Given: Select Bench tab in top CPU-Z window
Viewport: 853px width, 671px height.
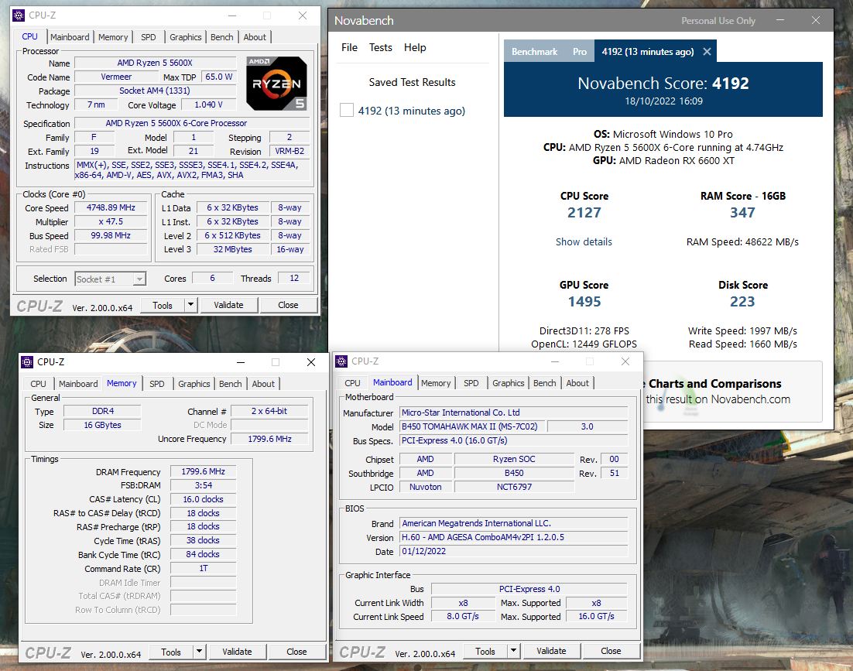Looking at the screenshot, I should coord(221,37).
